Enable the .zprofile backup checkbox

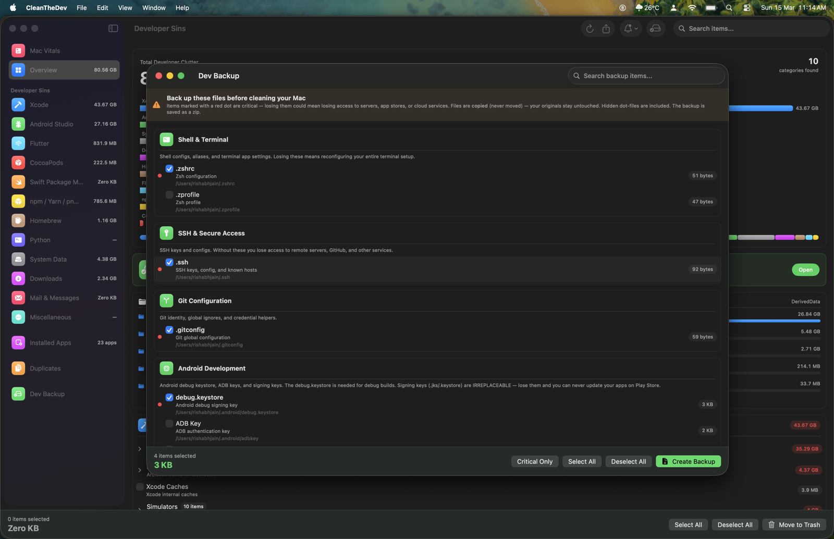pyautogui.click(x=169, y=194)
